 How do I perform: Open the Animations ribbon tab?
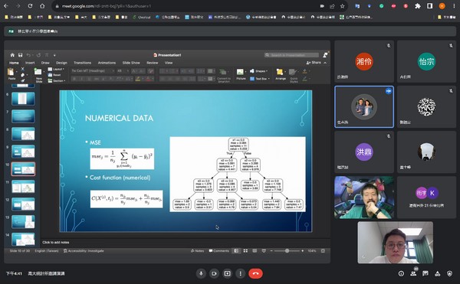107,63
